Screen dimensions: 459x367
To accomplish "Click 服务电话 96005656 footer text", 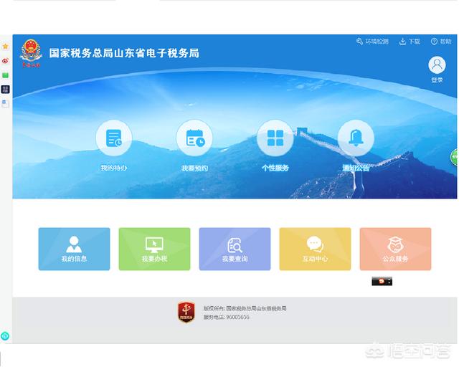I will click(227, 318).
